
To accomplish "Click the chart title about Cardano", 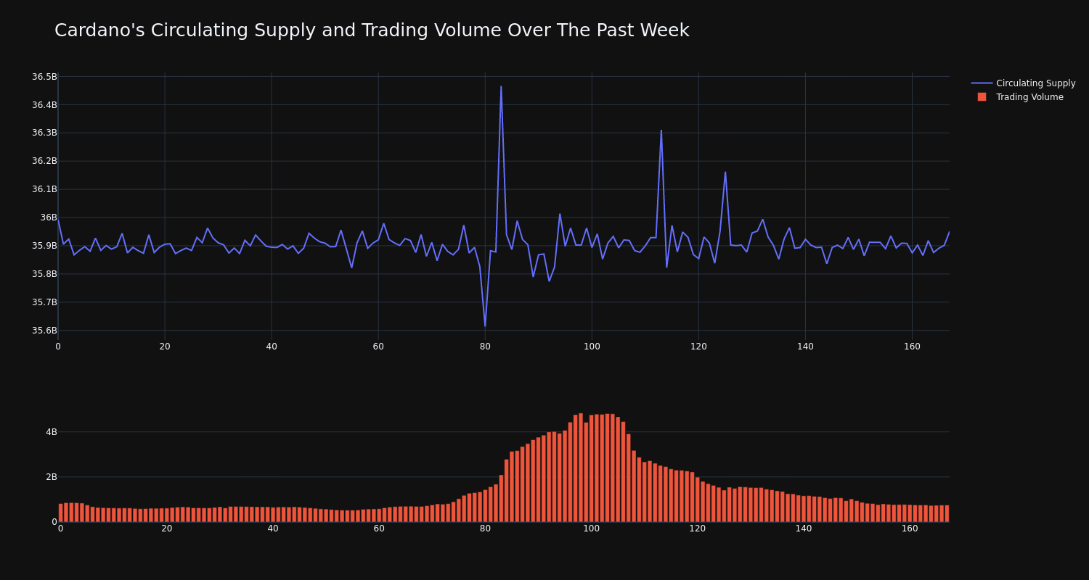I will click(x=372, y=30).
